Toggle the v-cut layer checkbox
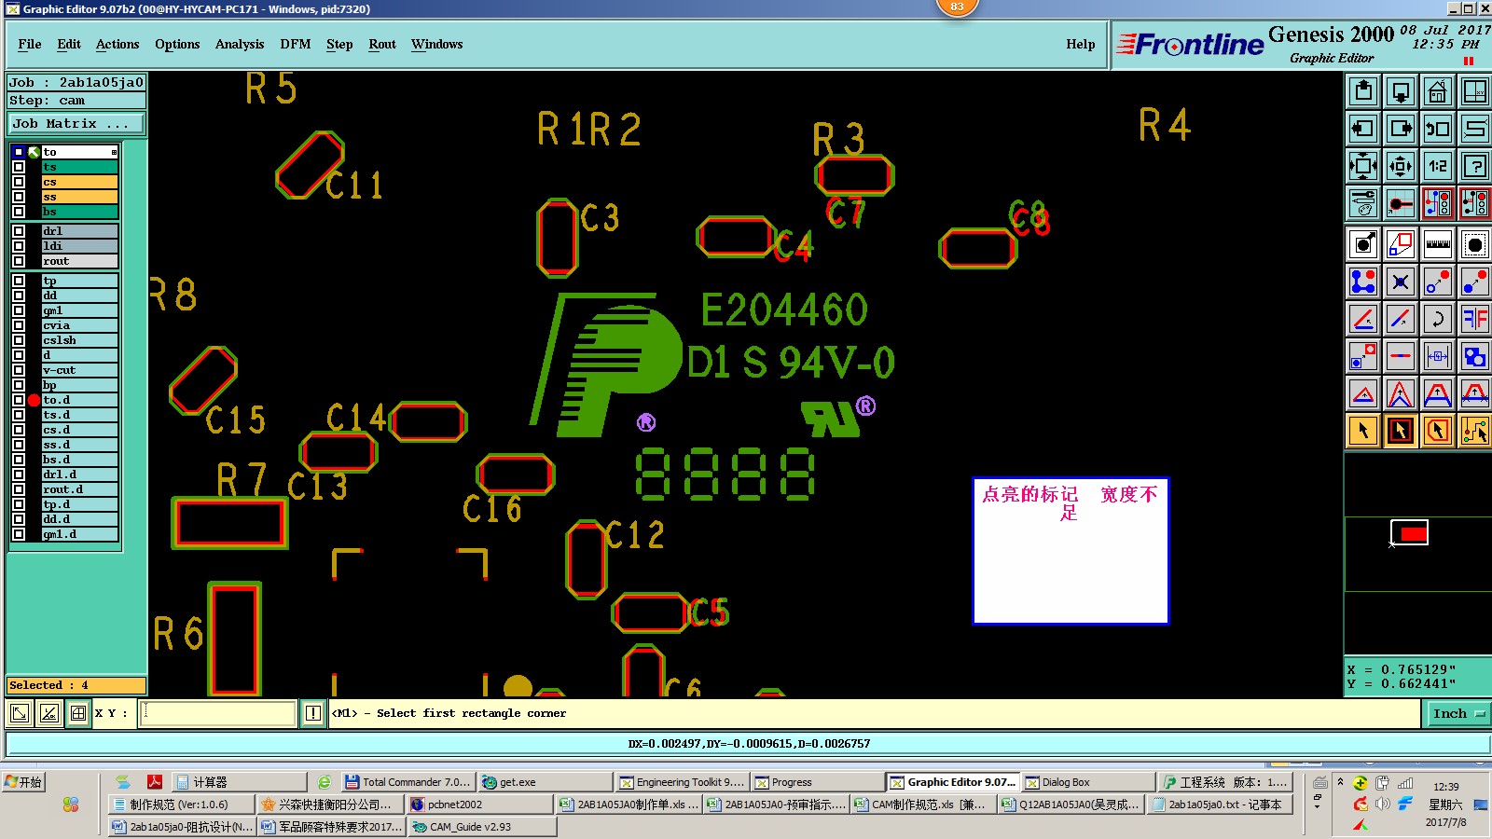This screenshot has height=839, width=1492. tap(19, 370)
